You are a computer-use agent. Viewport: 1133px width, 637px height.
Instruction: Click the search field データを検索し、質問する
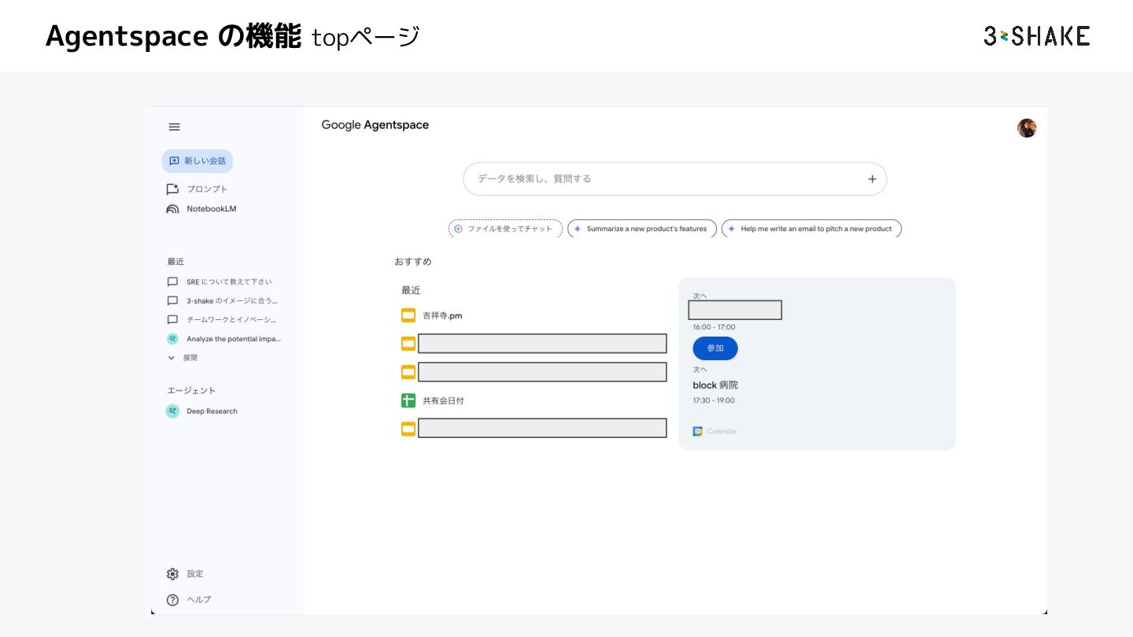point(661,179)
